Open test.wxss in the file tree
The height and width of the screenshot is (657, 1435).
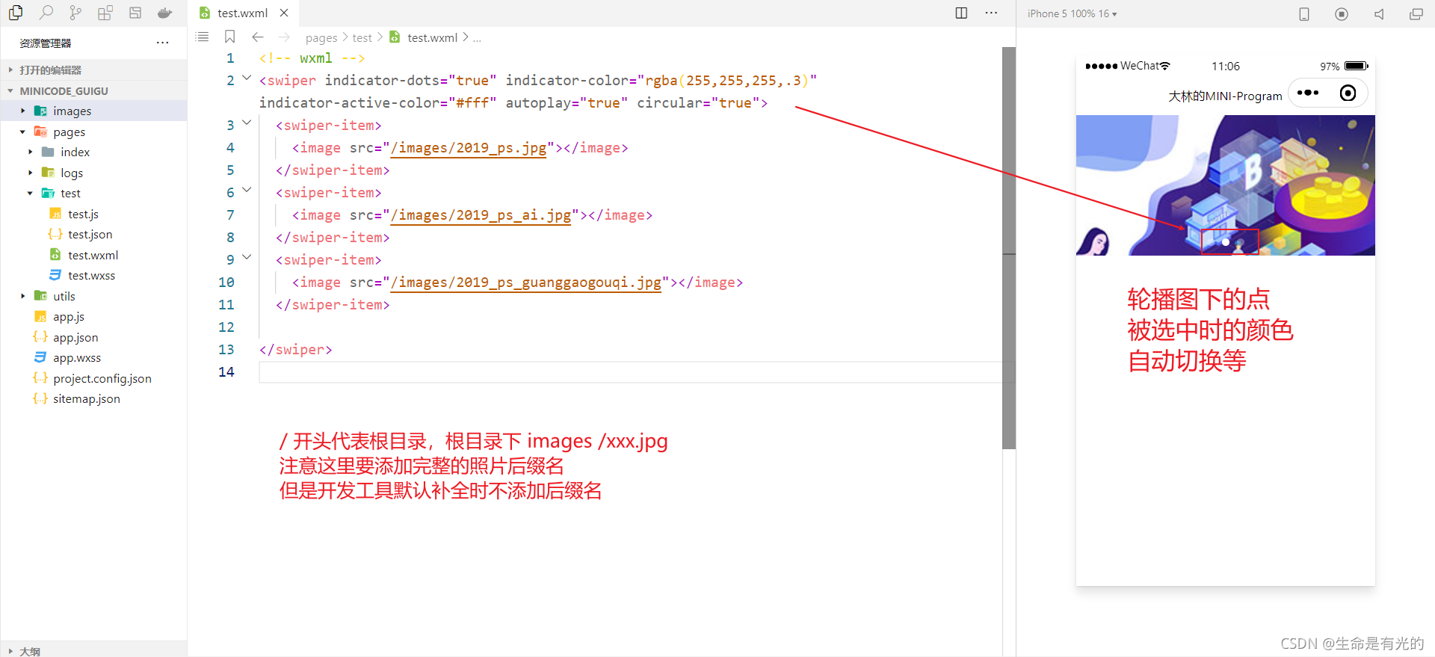pos(93,275)
